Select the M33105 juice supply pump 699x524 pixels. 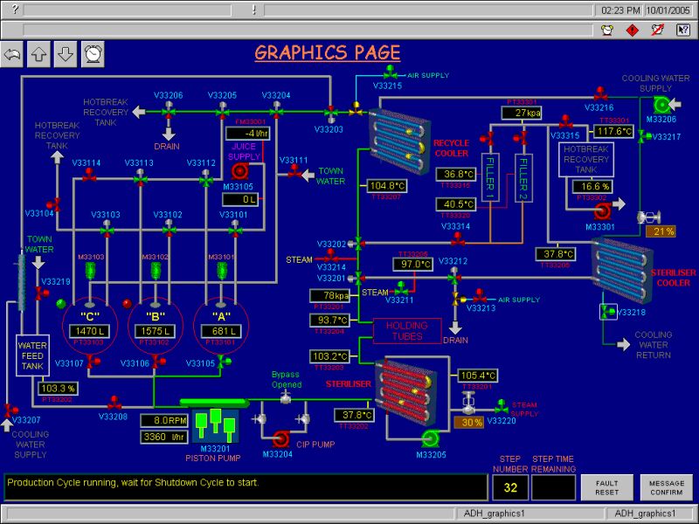[x=240, y=170]
